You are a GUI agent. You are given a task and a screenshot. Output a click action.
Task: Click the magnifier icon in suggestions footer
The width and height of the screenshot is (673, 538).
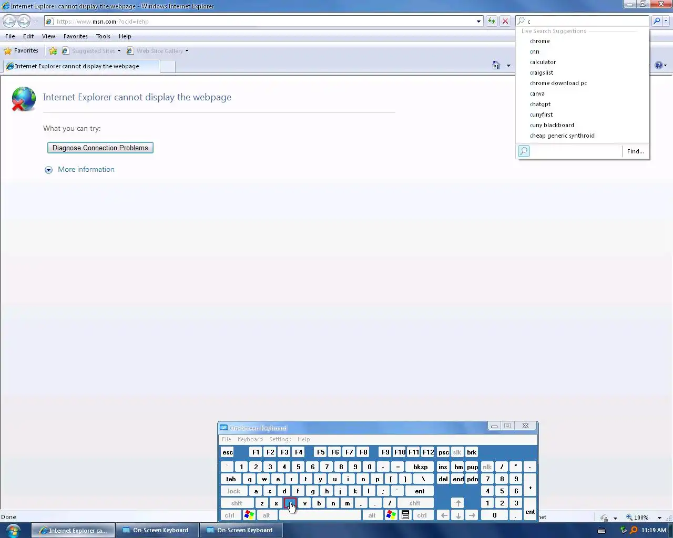pos(524,151)
